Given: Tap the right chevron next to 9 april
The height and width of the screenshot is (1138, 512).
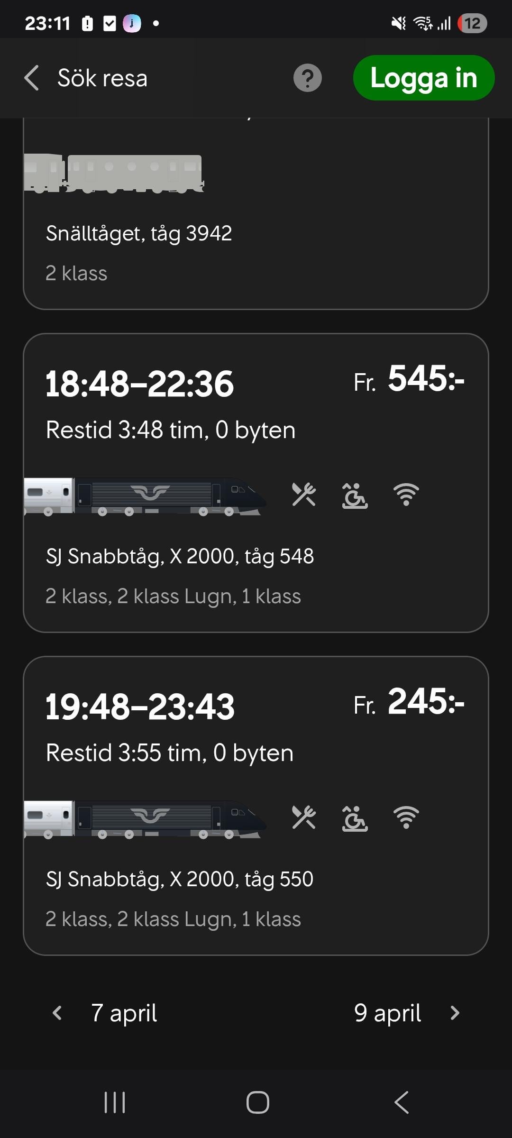Looking at the screenshot, I should point(455,1013).
